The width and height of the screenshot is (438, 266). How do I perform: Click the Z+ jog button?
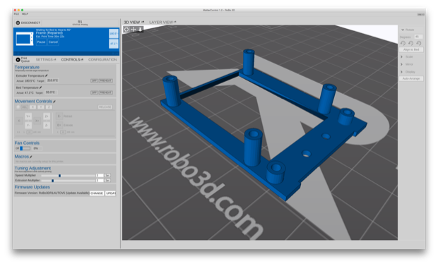47,116
